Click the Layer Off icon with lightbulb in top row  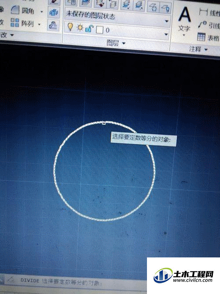point(165,8)
